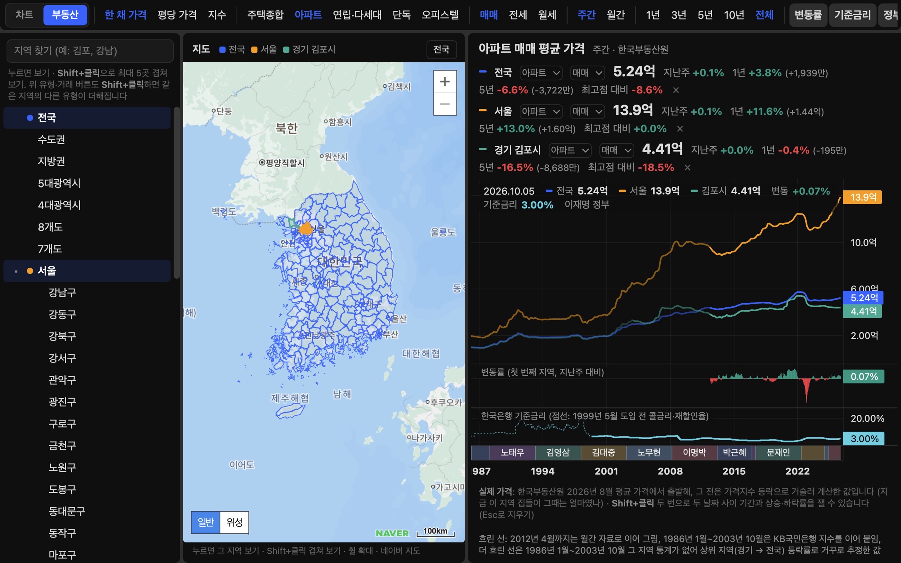
Task: Zoom out the map with minus button
Action: (445, 104)
